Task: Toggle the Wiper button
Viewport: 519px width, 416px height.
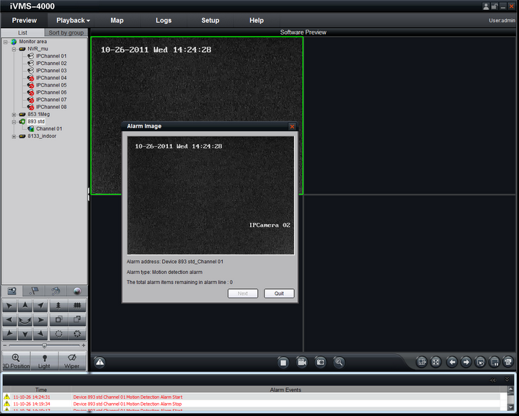Action: pyautogui.click(x=72, y=360)
